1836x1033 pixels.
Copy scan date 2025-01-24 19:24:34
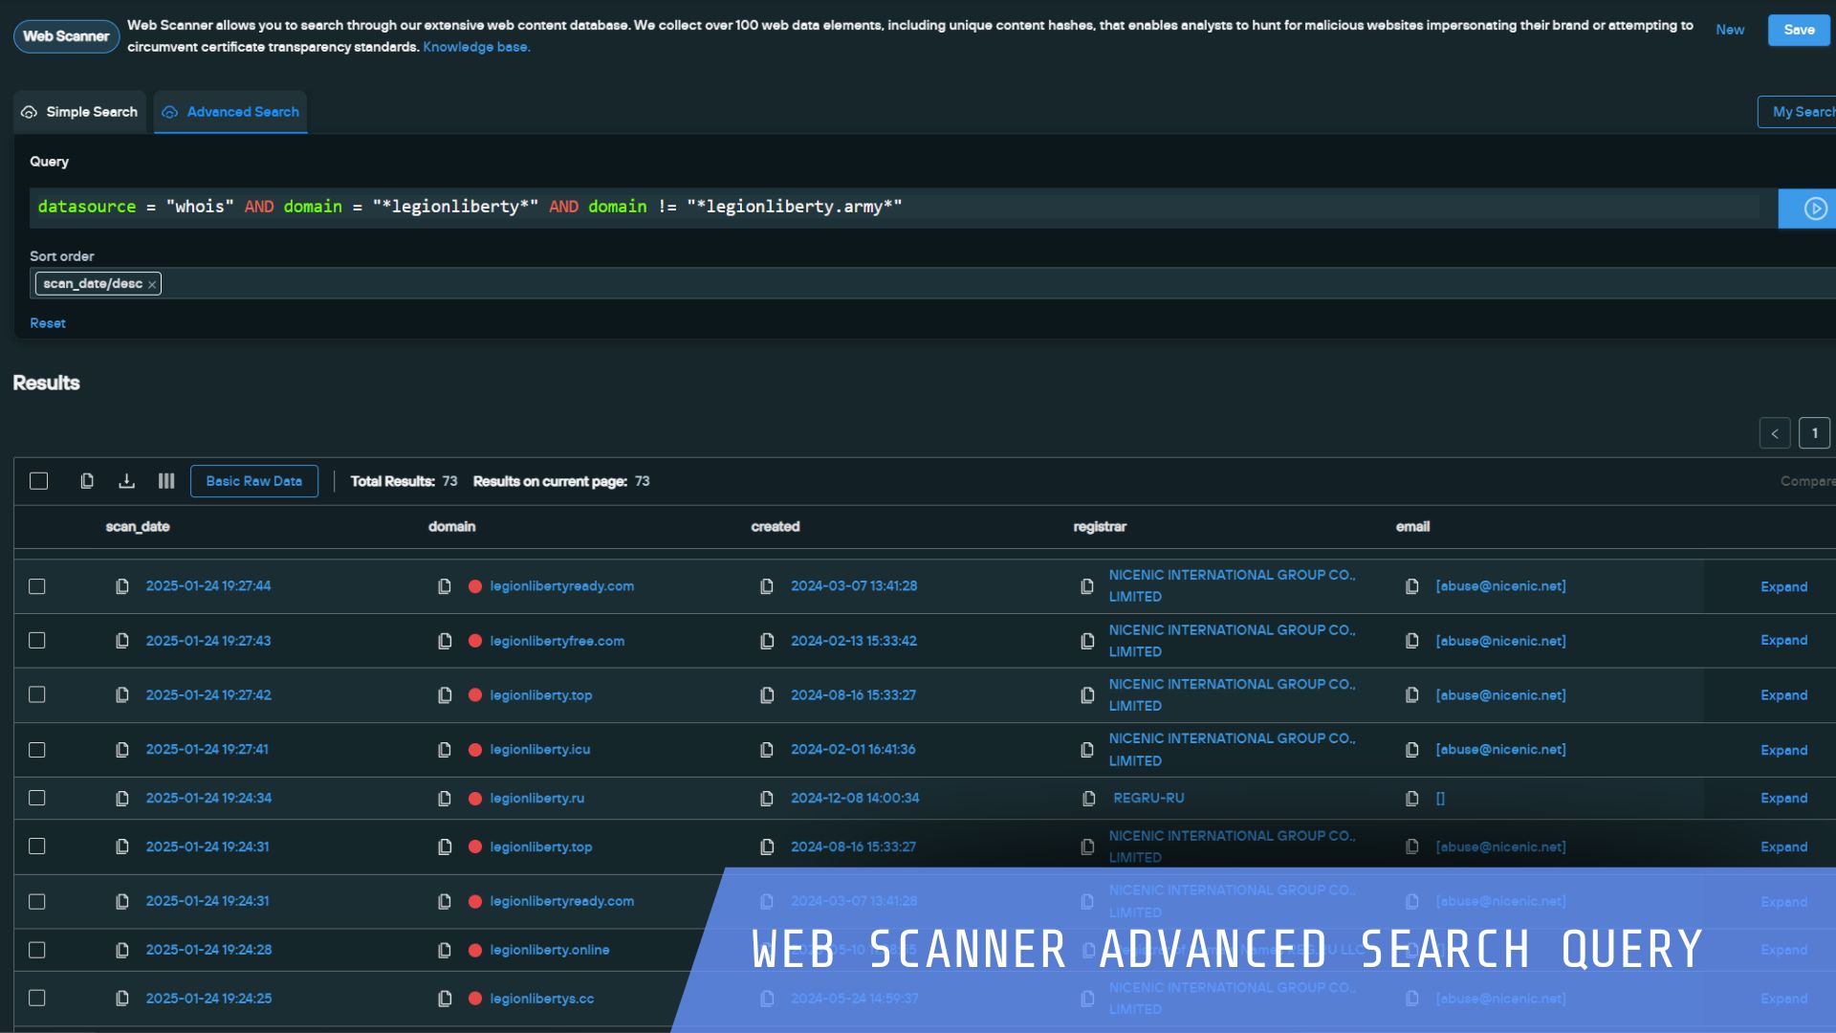click(122, 799)
